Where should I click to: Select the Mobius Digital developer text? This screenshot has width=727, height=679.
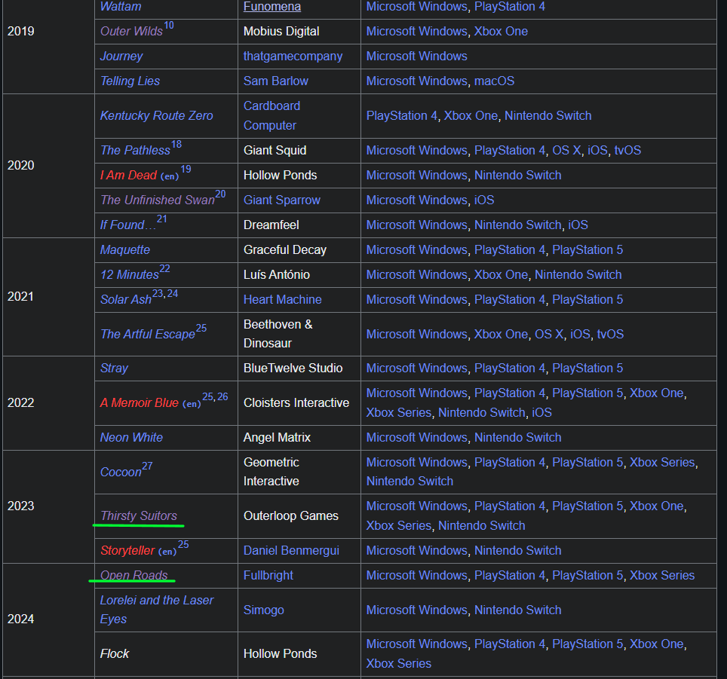tap(281, 32)
